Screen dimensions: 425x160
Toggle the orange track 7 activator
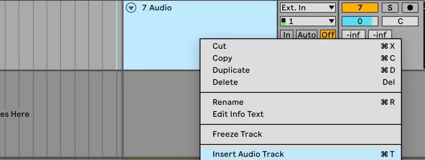[360, 8]
